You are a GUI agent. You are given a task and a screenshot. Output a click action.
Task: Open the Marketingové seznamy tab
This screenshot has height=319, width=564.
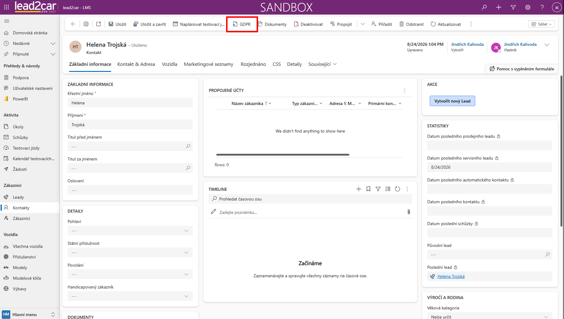tap(208, 64)
